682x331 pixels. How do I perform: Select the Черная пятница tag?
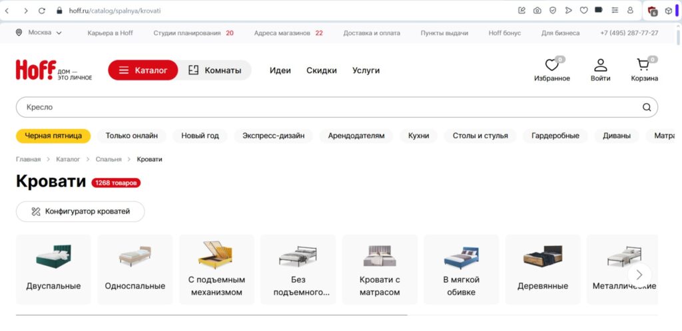coord(53,136)
